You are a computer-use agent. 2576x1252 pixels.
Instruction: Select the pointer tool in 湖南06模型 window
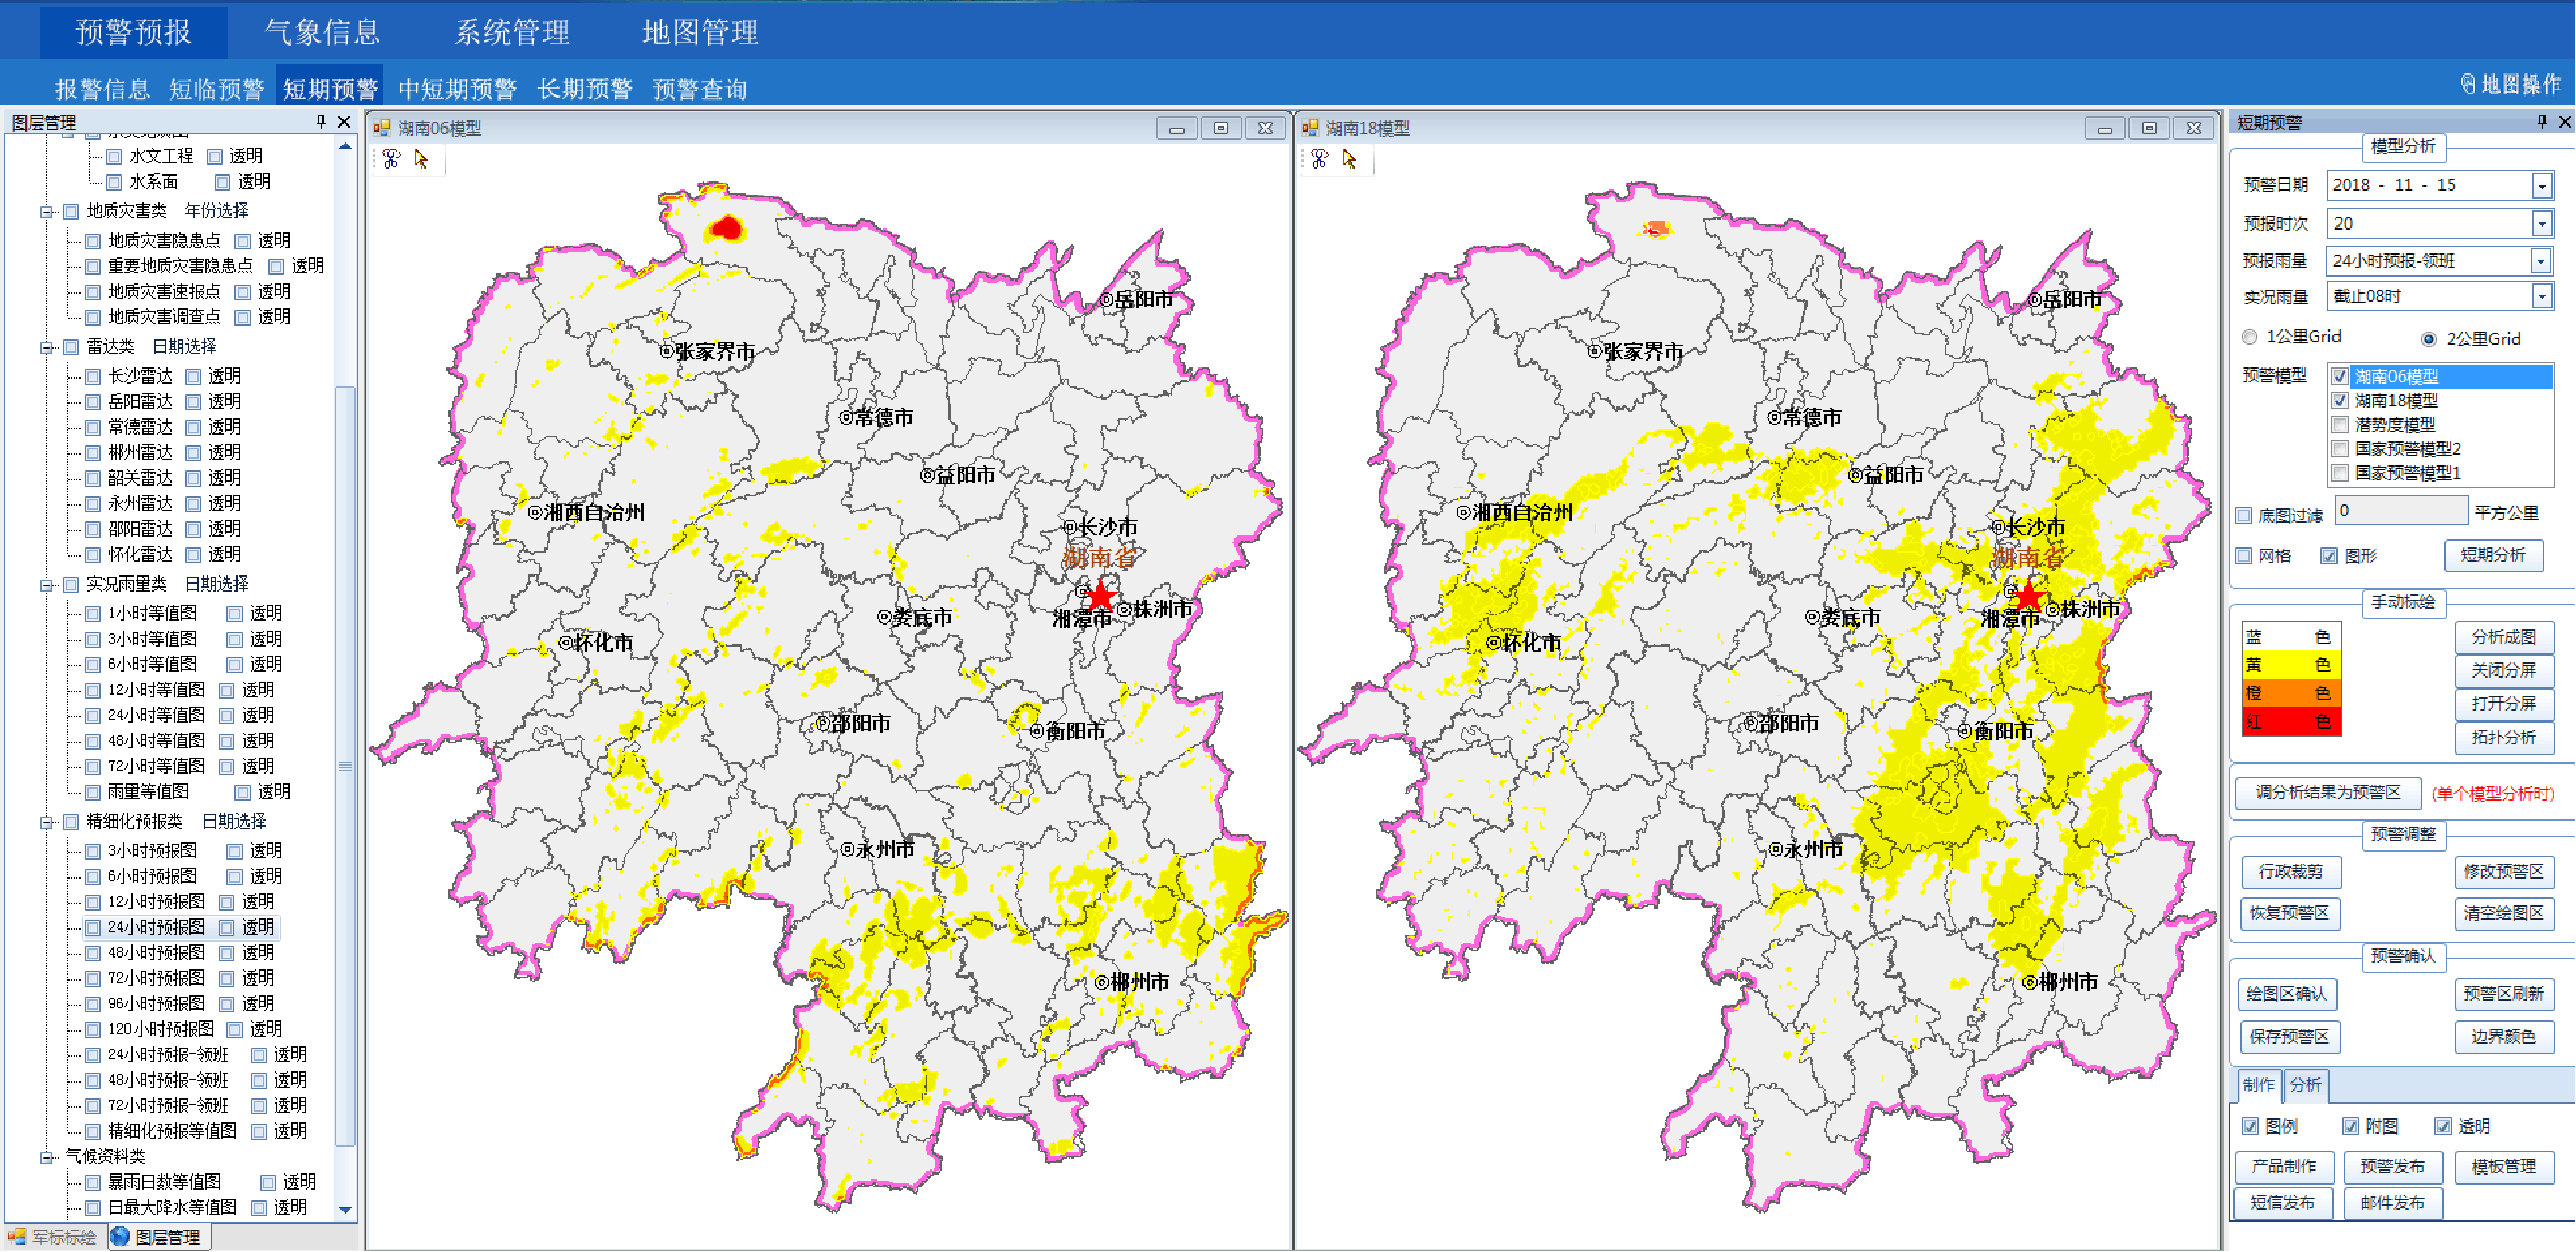421,159
